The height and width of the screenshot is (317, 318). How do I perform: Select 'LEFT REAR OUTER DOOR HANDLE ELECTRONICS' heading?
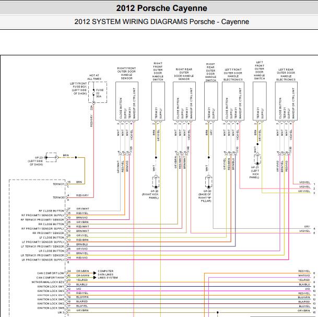click(286, 75)
